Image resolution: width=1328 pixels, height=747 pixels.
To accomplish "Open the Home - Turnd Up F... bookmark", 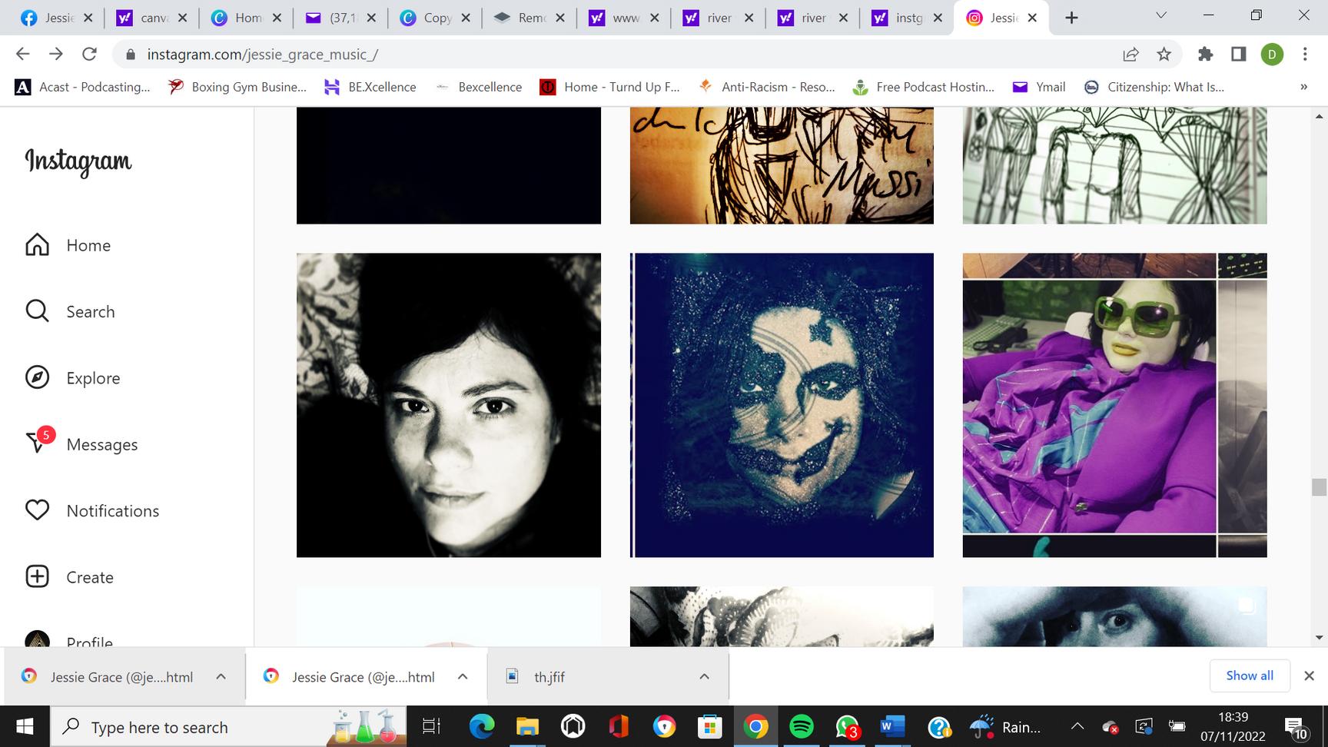I will point(610,87).
